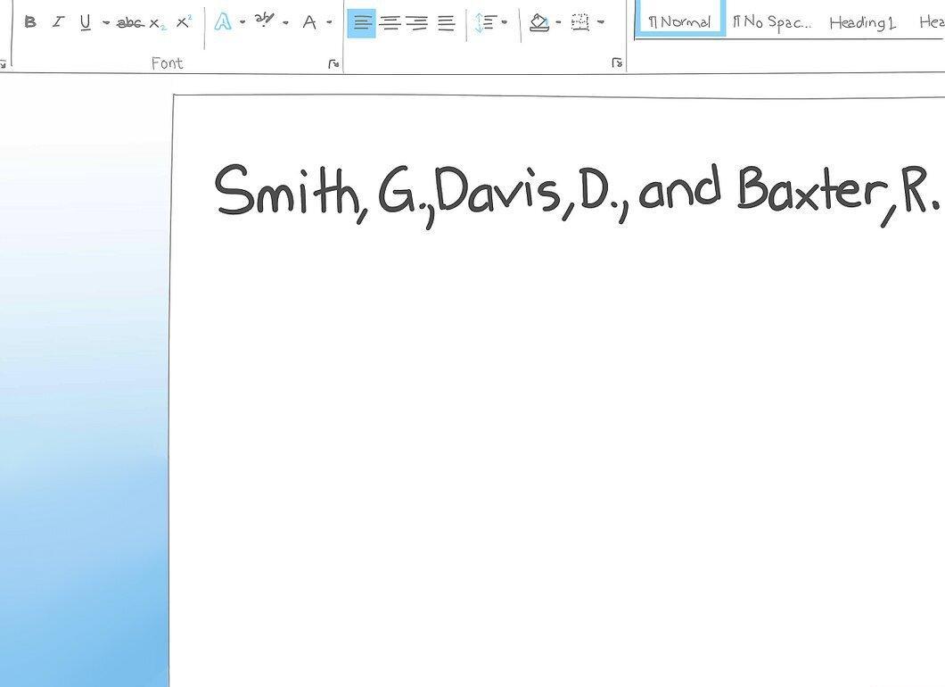The width and height of the screenshot is (945, 687).
Task: Apply the Heading 1 style
Action: (863, 23)
